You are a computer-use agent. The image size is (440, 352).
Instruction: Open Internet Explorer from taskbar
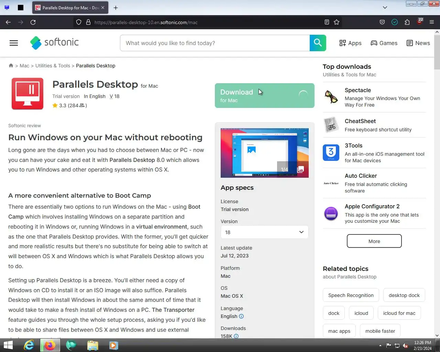29,345
